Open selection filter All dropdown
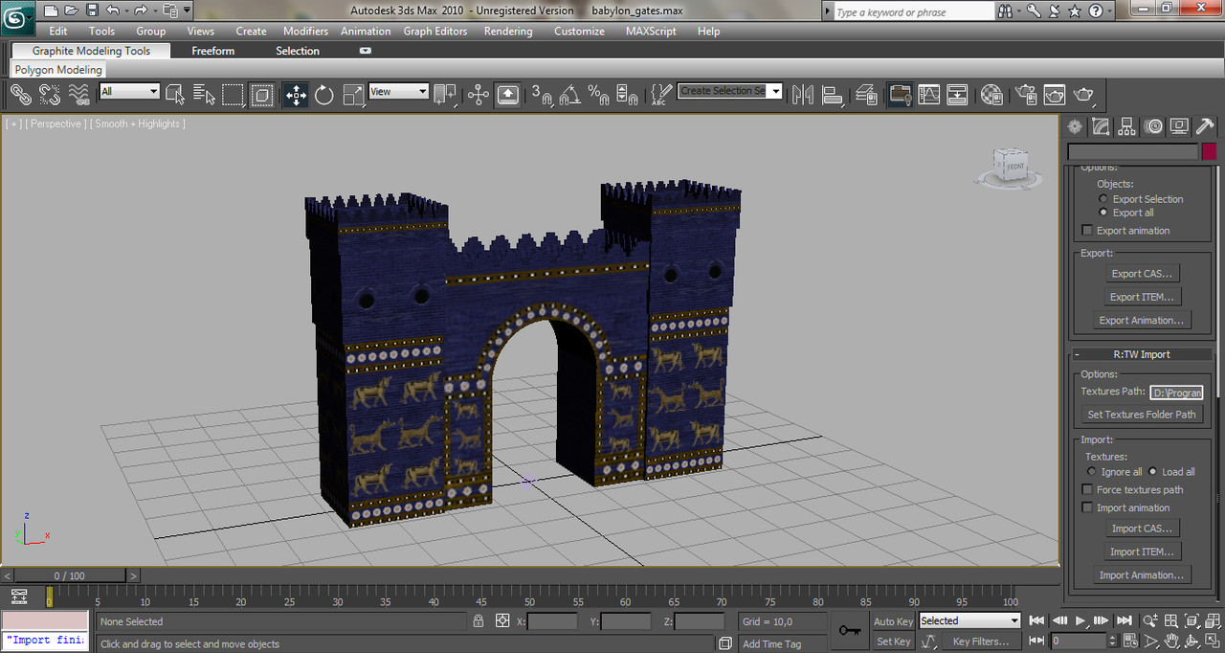 pos(129,91)
